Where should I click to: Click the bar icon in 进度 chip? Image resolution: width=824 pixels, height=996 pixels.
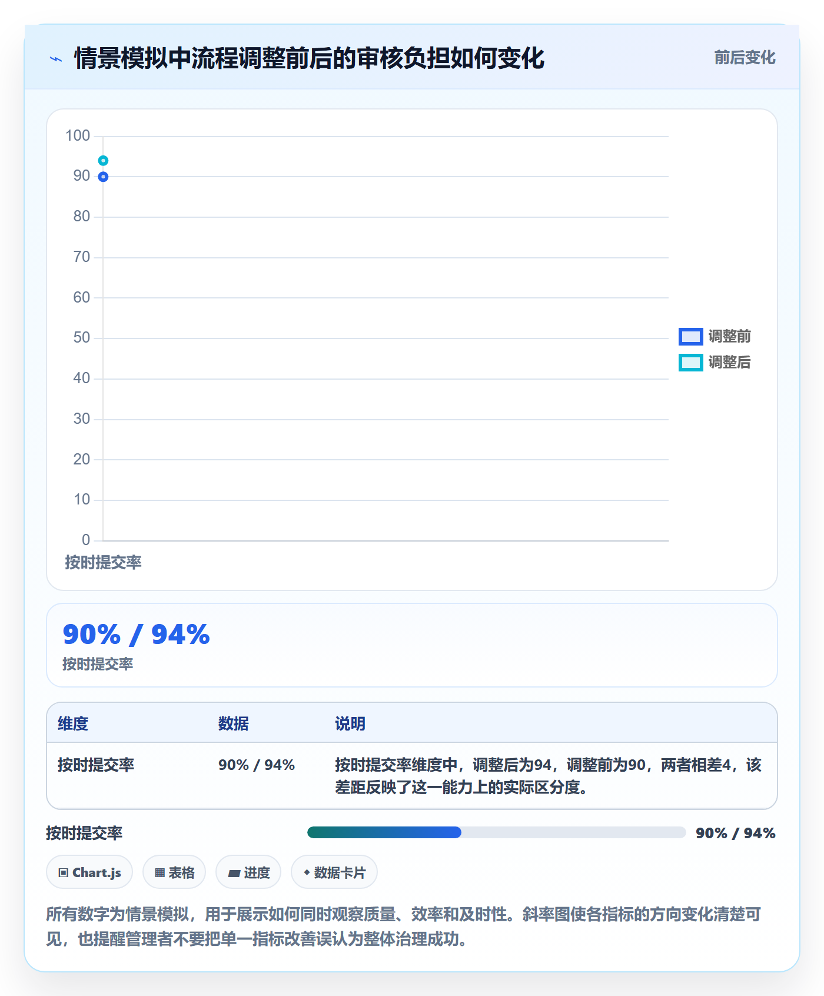point(234,874)
